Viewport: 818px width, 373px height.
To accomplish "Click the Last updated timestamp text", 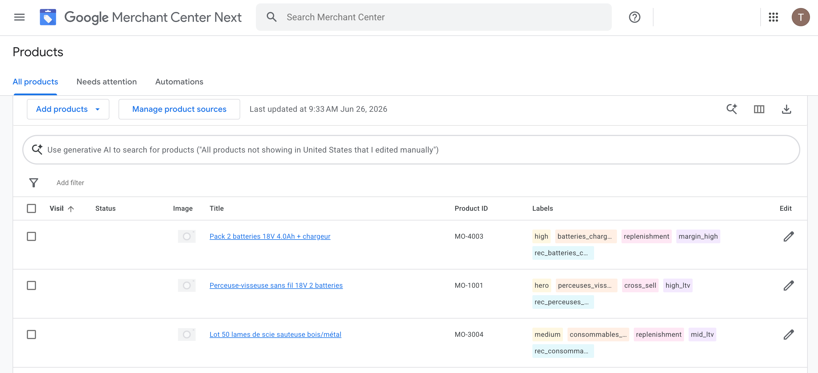I will point(318,109).
